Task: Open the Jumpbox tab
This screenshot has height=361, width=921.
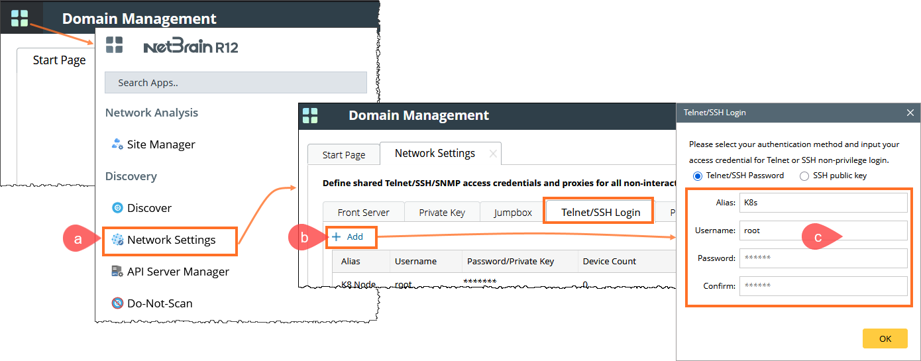Action: 513,213
